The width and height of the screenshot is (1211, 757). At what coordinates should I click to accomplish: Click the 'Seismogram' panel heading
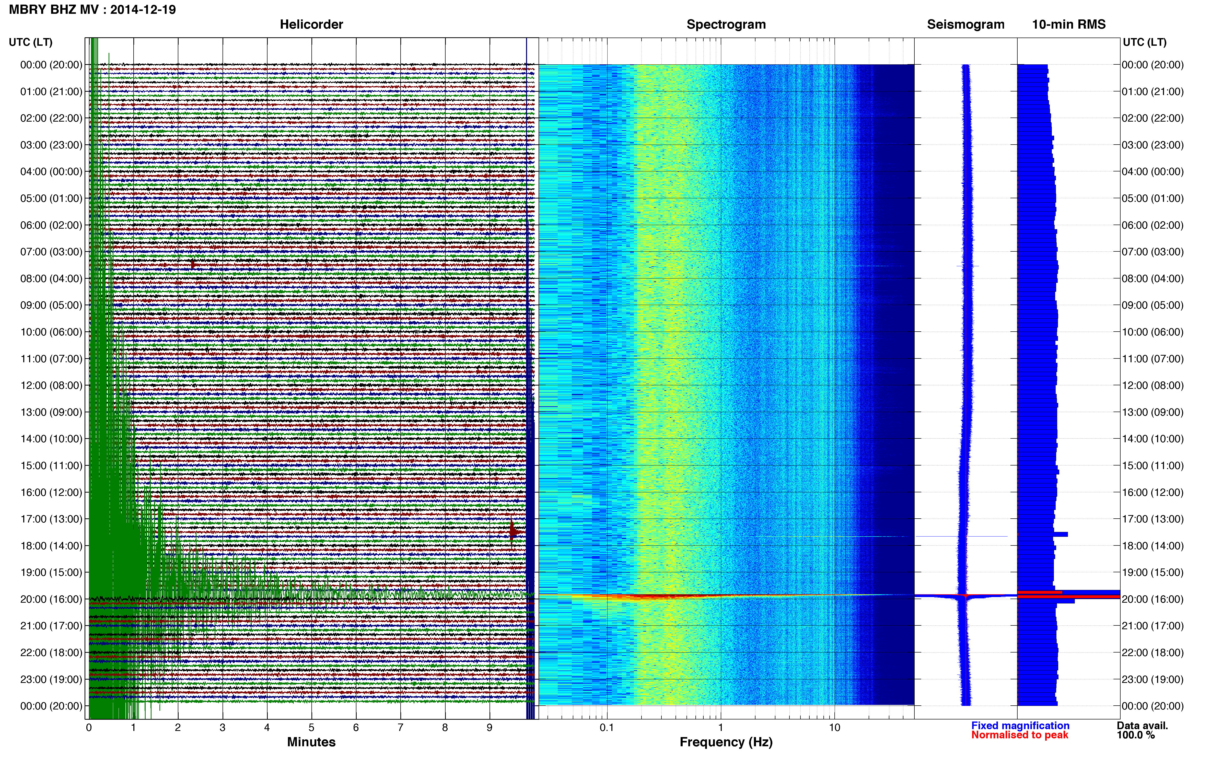pos(966,25)
